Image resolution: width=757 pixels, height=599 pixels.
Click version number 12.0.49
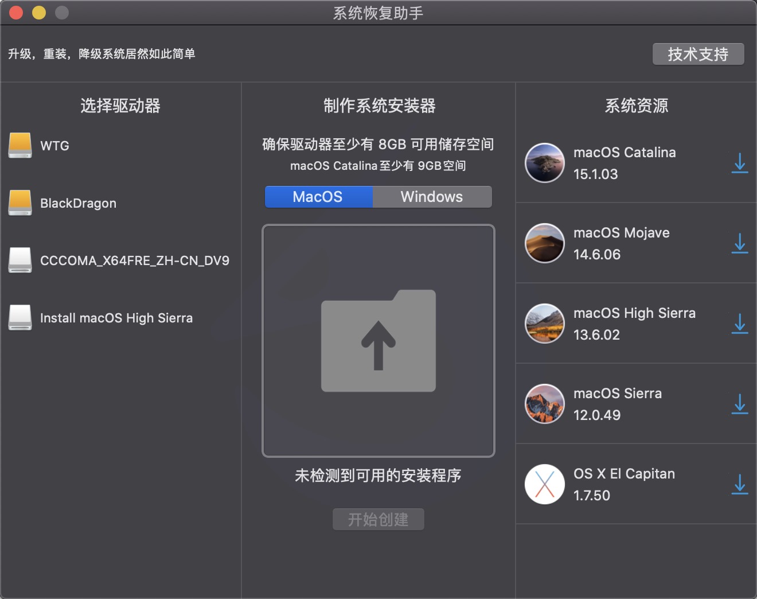pos(597,415)
